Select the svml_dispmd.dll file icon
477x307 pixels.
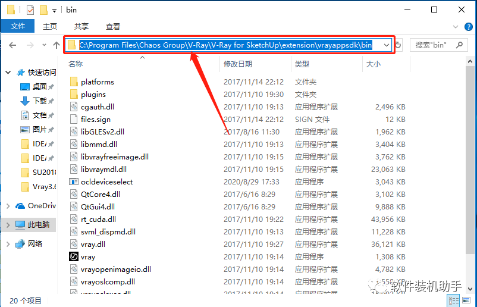coord(74,231)
